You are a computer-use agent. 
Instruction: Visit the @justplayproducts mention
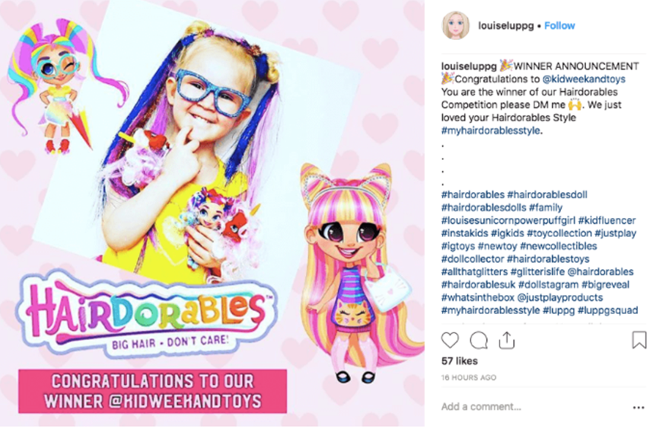(560, 297)
